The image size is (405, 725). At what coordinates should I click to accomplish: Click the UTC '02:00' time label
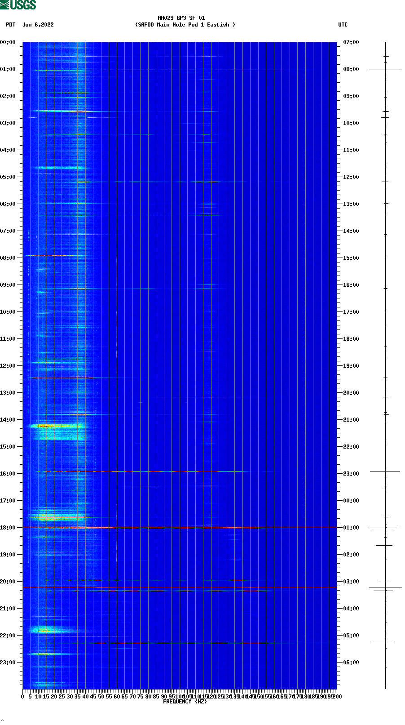[x=351, y=555]
